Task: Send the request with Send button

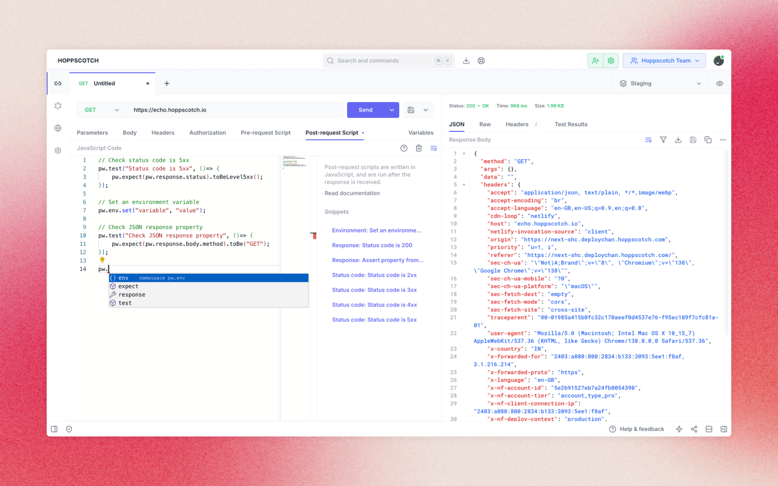Action: click(366, 110)
